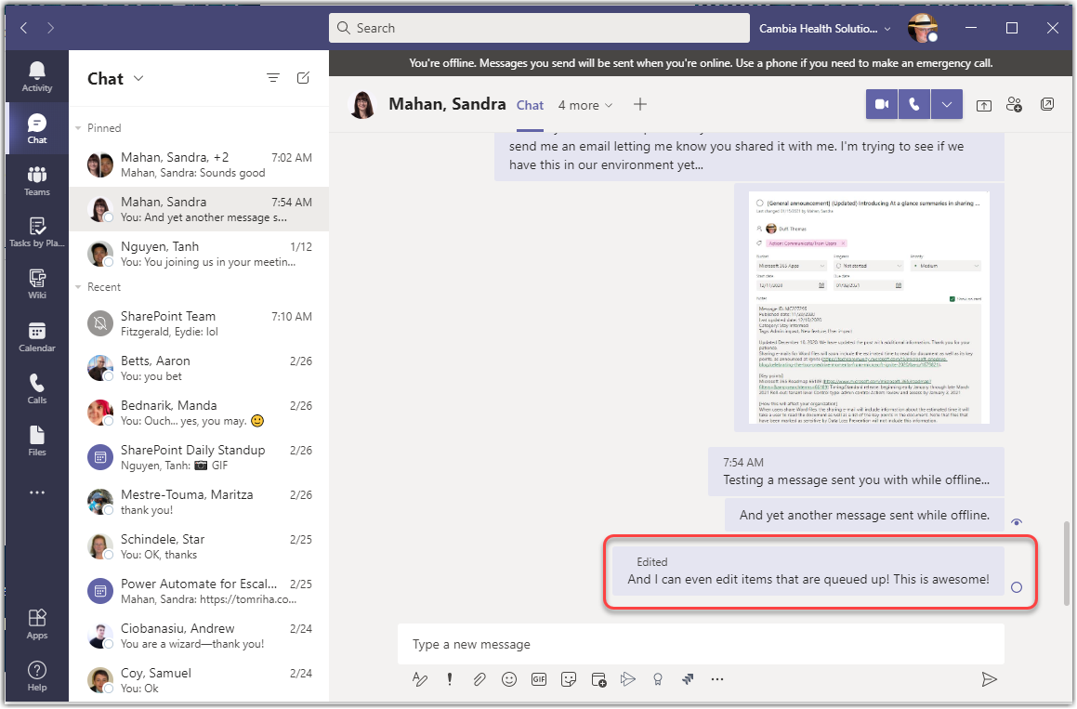Image resolution: width=1077 pixels, height=709 pixels.
Task: Send the typed message
Action: pyautogui.click(x=989, y=679)
